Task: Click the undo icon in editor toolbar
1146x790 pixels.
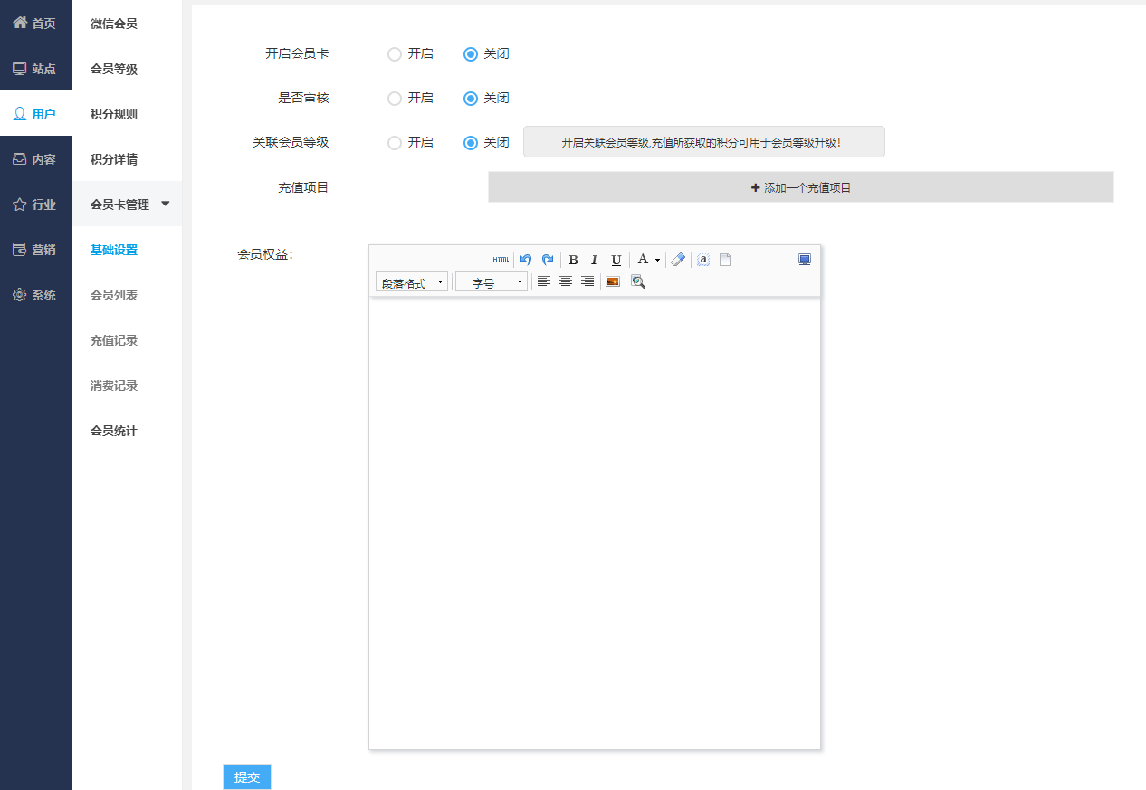Action: 526,260
